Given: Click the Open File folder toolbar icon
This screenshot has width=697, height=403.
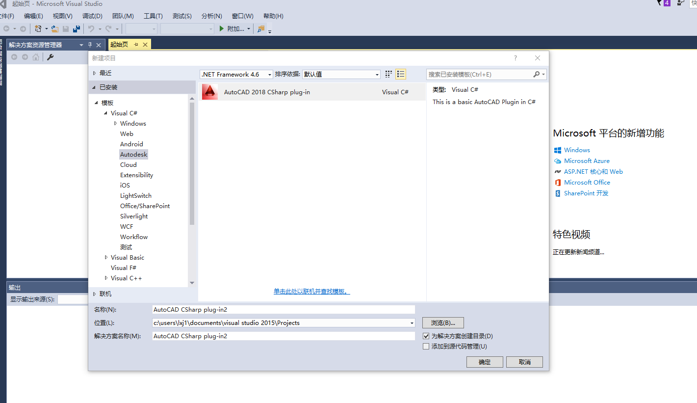Looking at the screenshot, I should coord(55,29).
